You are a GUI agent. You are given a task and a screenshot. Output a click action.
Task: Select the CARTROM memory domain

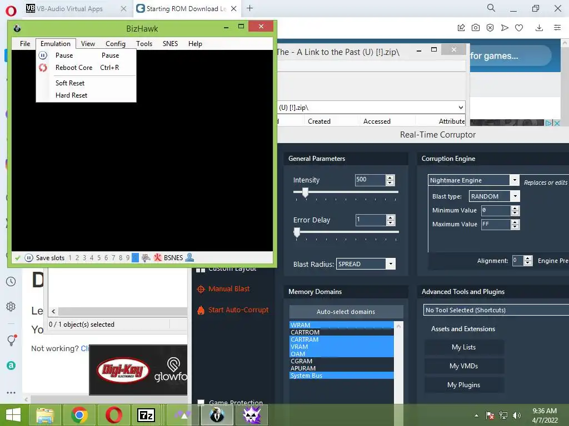tap(342, 332)
